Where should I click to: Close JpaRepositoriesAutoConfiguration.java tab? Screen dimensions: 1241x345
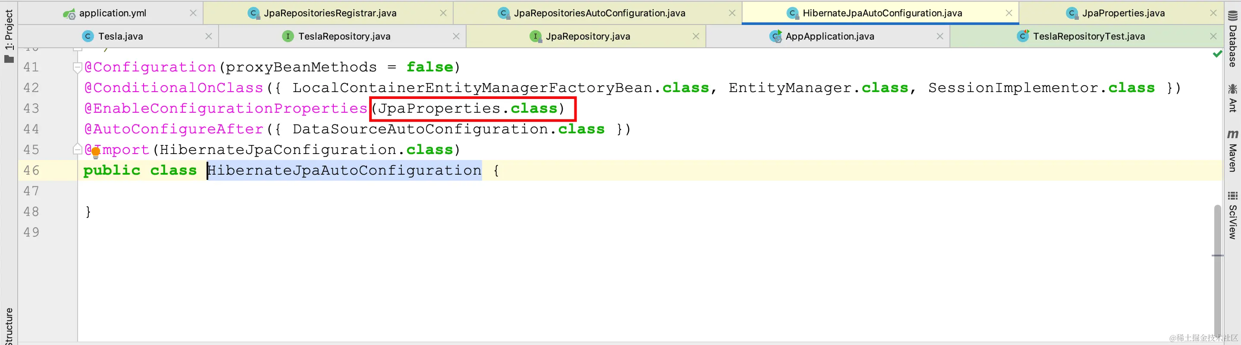732,13
